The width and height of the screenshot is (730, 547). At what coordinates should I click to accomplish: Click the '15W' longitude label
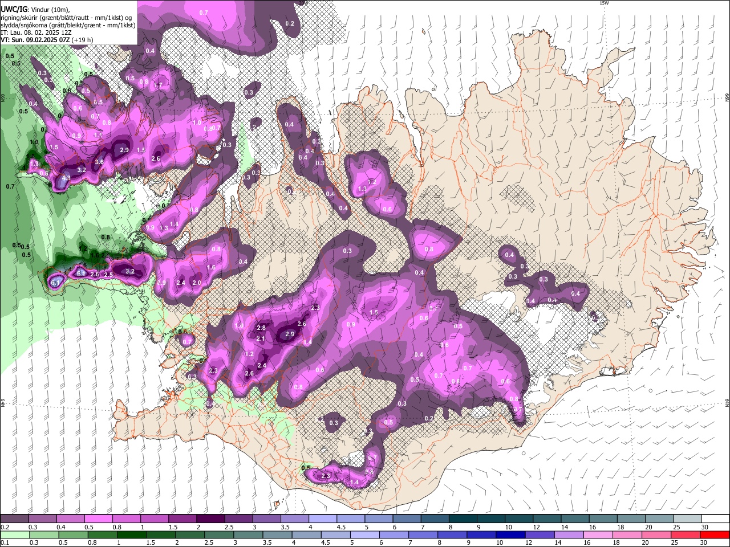click(x=605, y=3)
